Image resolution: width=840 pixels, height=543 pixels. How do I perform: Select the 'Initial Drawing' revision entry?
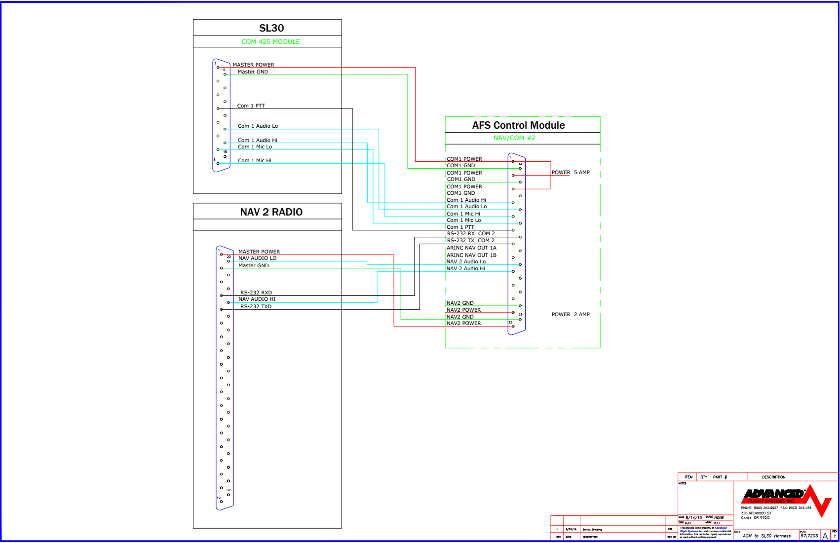coord(592,529)
